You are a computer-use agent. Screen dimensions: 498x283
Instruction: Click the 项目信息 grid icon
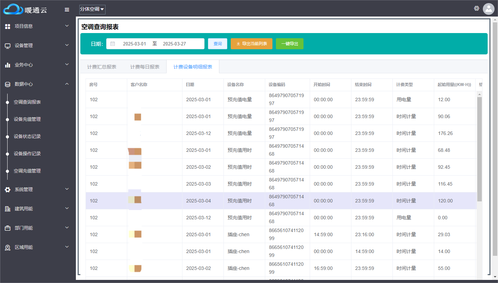click(8, 26)
